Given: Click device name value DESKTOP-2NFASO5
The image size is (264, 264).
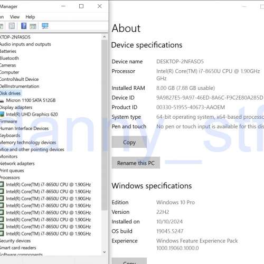Looking at the screenshot, I should pos(180,61).
